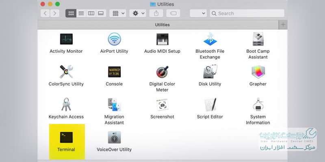Image resolution: width=325 pixels, height=162 pixels.
Task: Open the gear Action menu
Action: tap(138, 13)
